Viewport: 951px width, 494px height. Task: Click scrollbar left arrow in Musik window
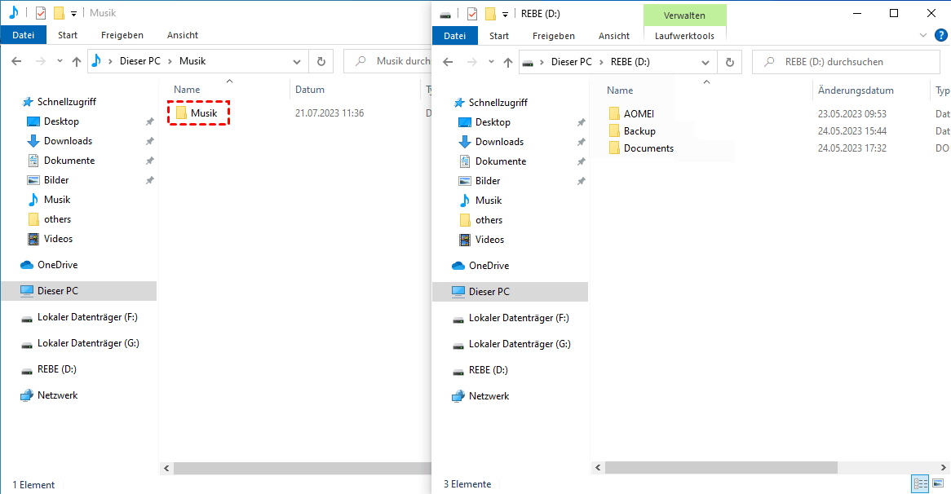tap(166, 468)
